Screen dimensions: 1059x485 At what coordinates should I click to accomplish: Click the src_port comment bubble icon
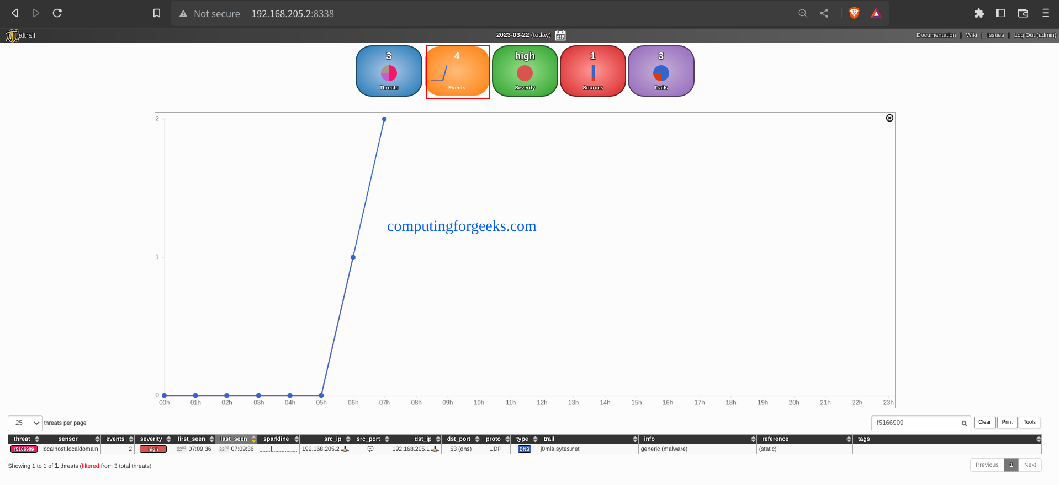tap(370, 449)
